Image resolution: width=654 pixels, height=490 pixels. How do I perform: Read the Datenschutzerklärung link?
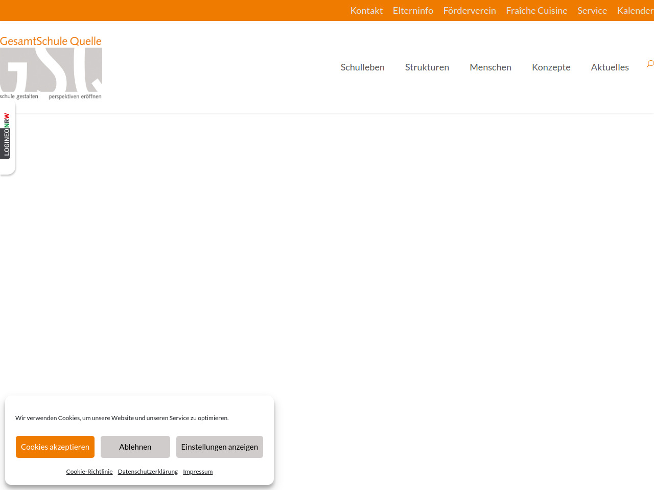[x=148, y=472]
